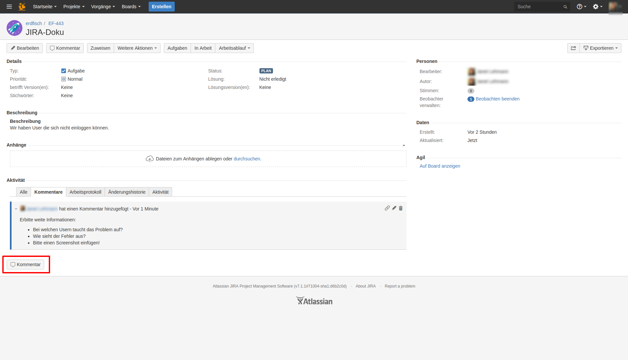
Task: Click the attachment drop zone area
Action: 208,159
